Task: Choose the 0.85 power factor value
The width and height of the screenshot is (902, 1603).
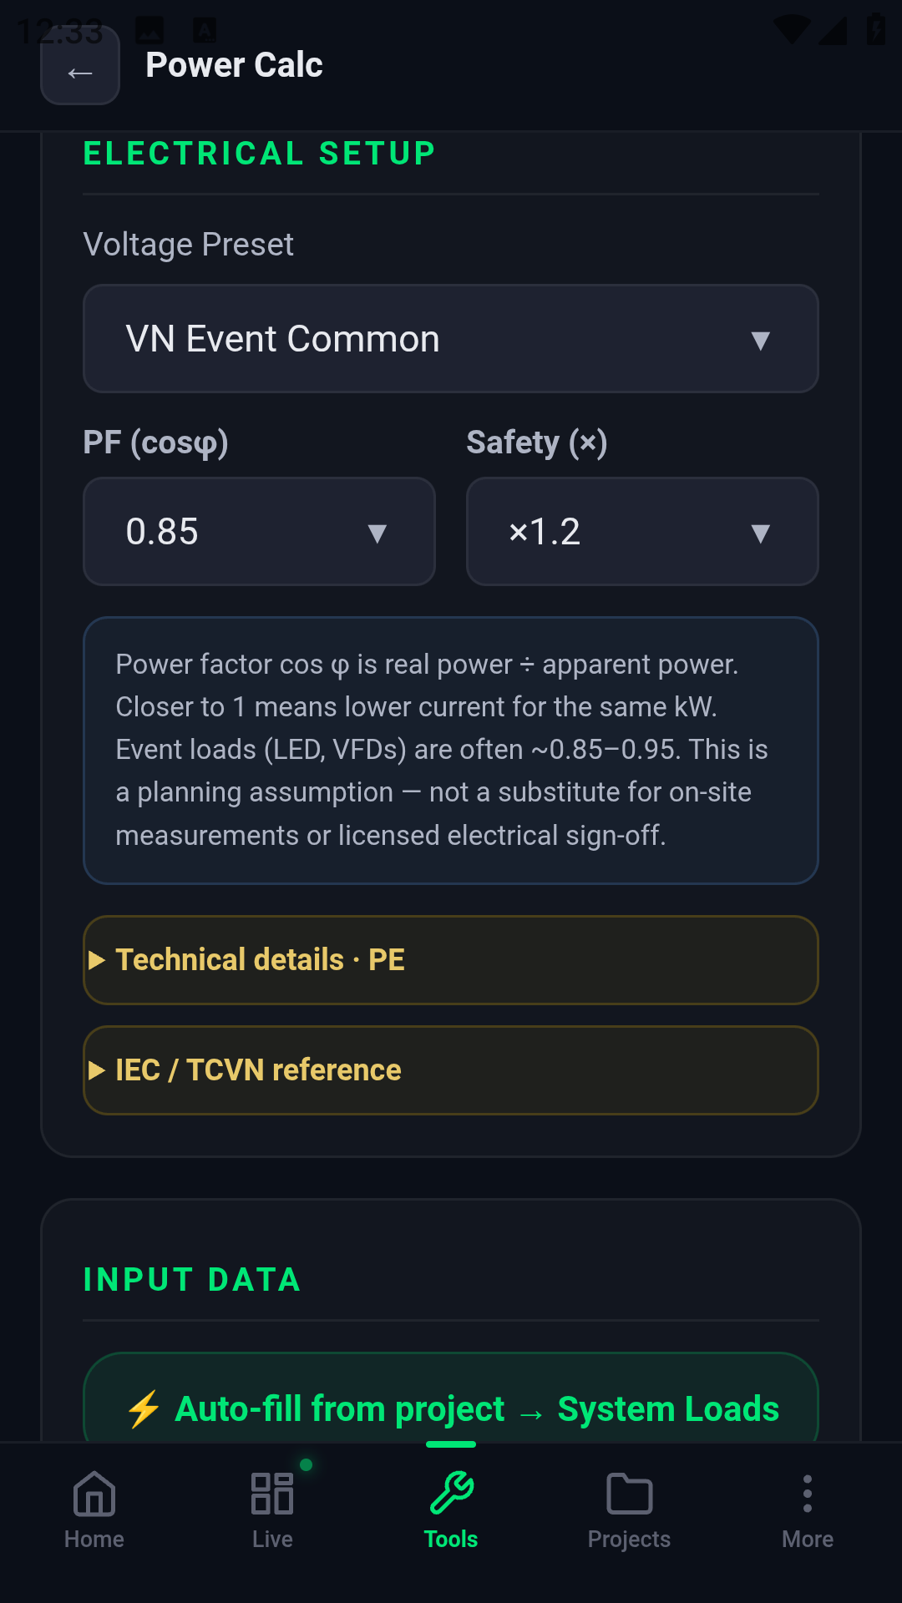Action: 259,532
